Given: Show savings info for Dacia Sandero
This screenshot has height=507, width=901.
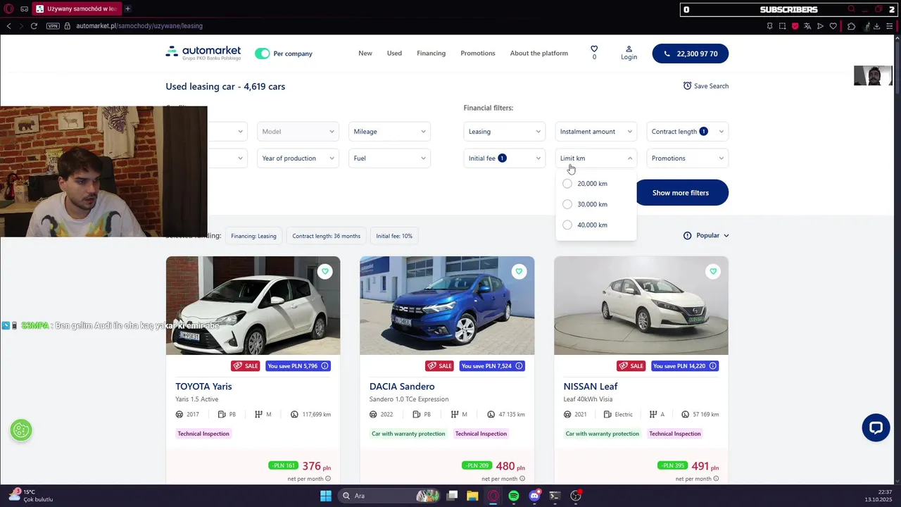Looking at the screenshot, I should (519, 366).
